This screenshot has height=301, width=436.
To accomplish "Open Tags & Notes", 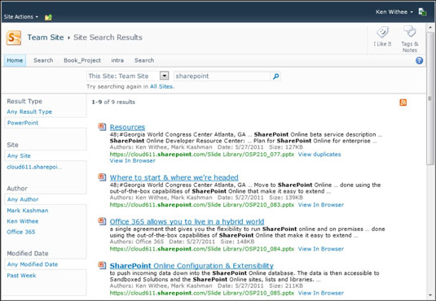I will click(x=410, y=39).
